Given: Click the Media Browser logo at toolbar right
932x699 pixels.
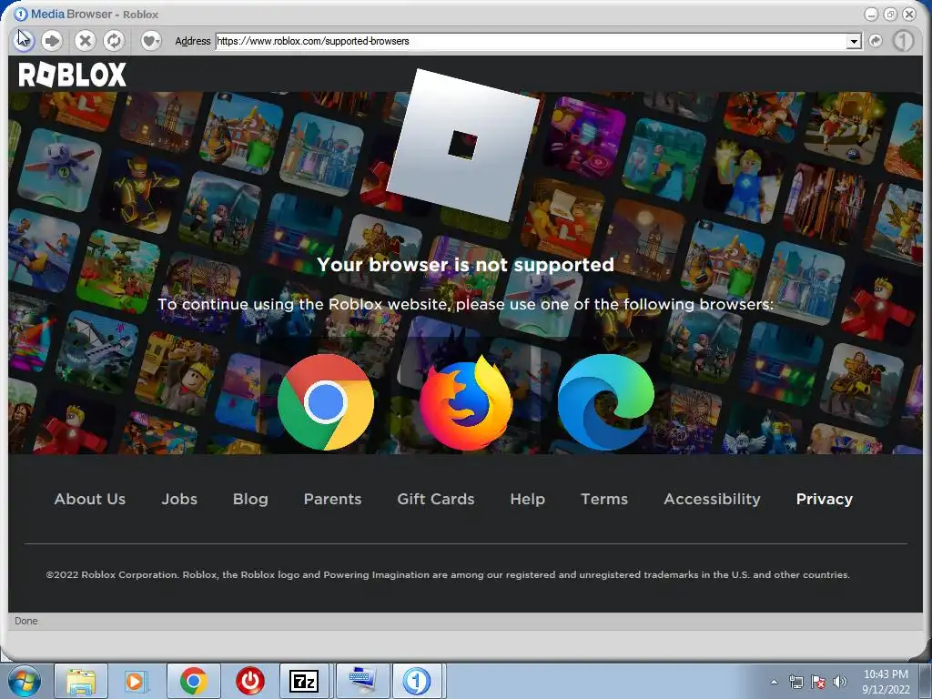Looking at the screenshot, I should coord(903,40).
